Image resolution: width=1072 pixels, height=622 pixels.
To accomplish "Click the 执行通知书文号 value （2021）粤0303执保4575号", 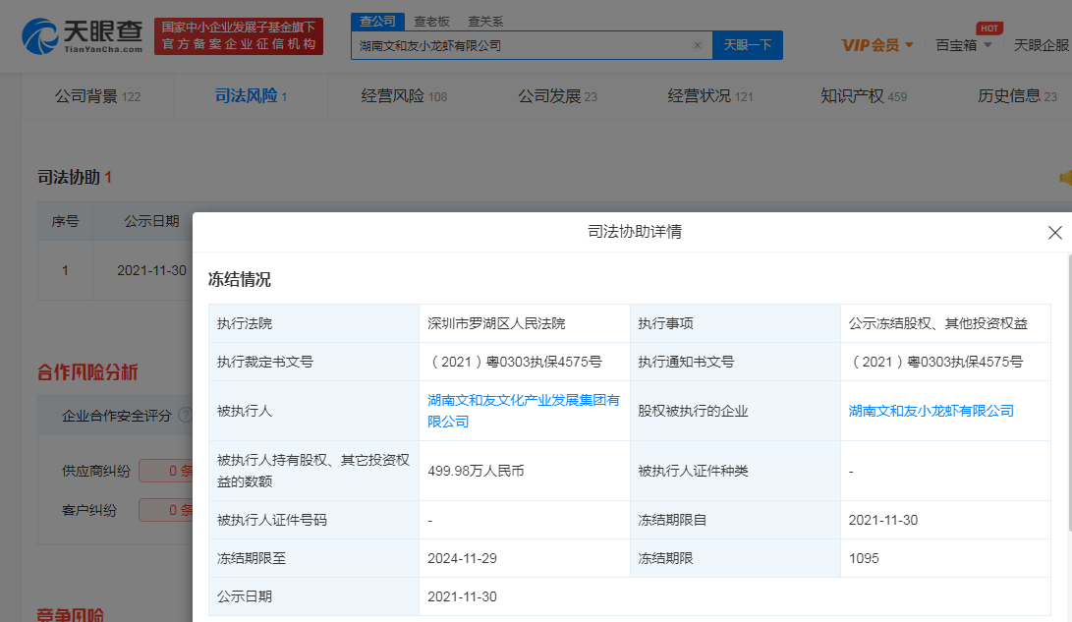I will pyautogui.click(x=936, y=362).
